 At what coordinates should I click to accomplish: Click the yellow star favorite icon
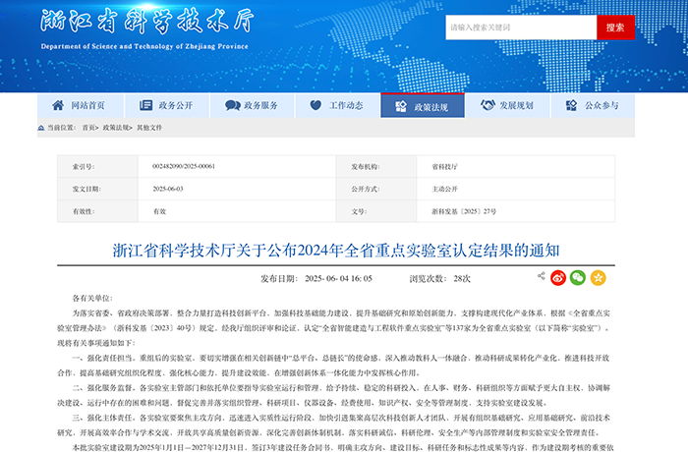598,278
